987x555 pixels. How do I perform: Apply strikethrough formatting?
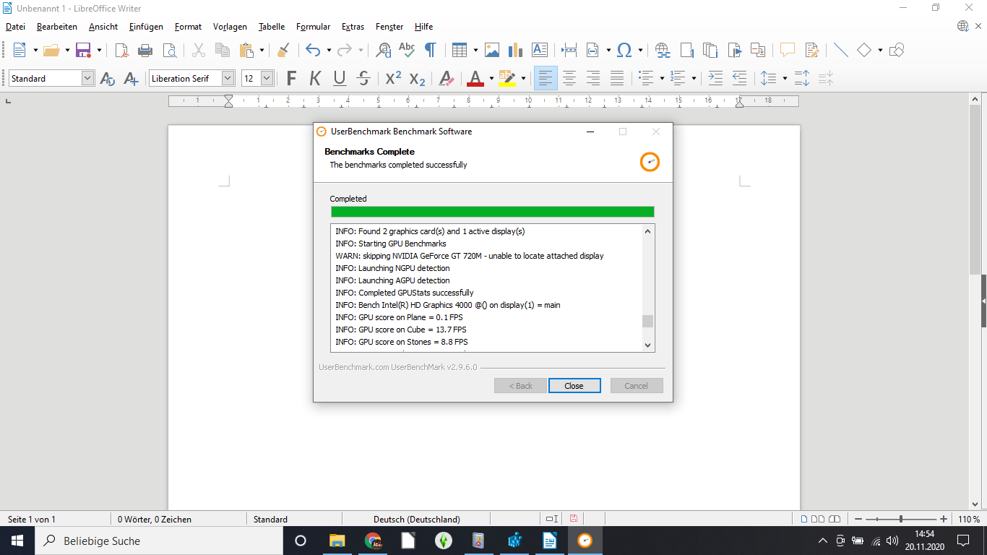363,78
